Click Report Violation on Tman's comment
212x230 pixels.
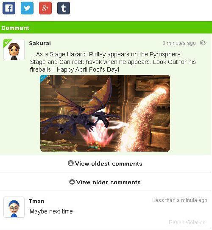click(x=187, y=222)
